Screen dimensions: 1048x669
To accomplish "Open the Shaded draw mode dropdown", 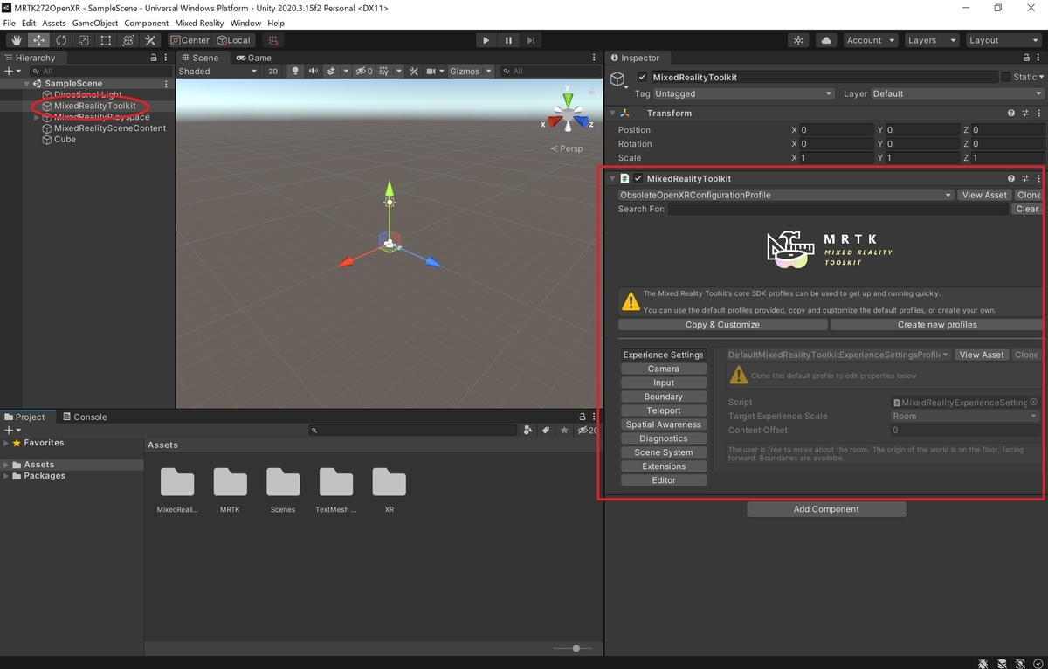I will 218,72.
